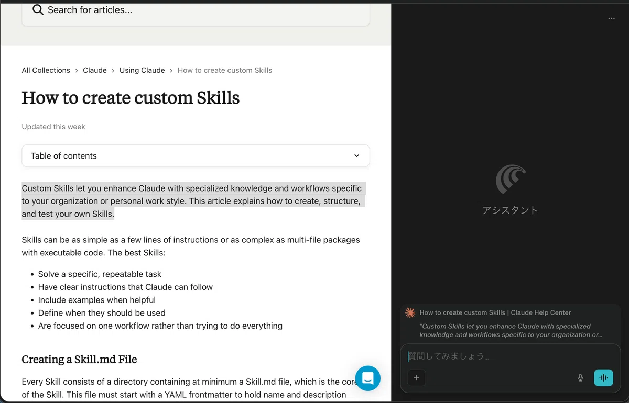This screenshot has height=403, width=629.
Task: Click the アシスタント label in assistant panel
Action: pos(510,210)
